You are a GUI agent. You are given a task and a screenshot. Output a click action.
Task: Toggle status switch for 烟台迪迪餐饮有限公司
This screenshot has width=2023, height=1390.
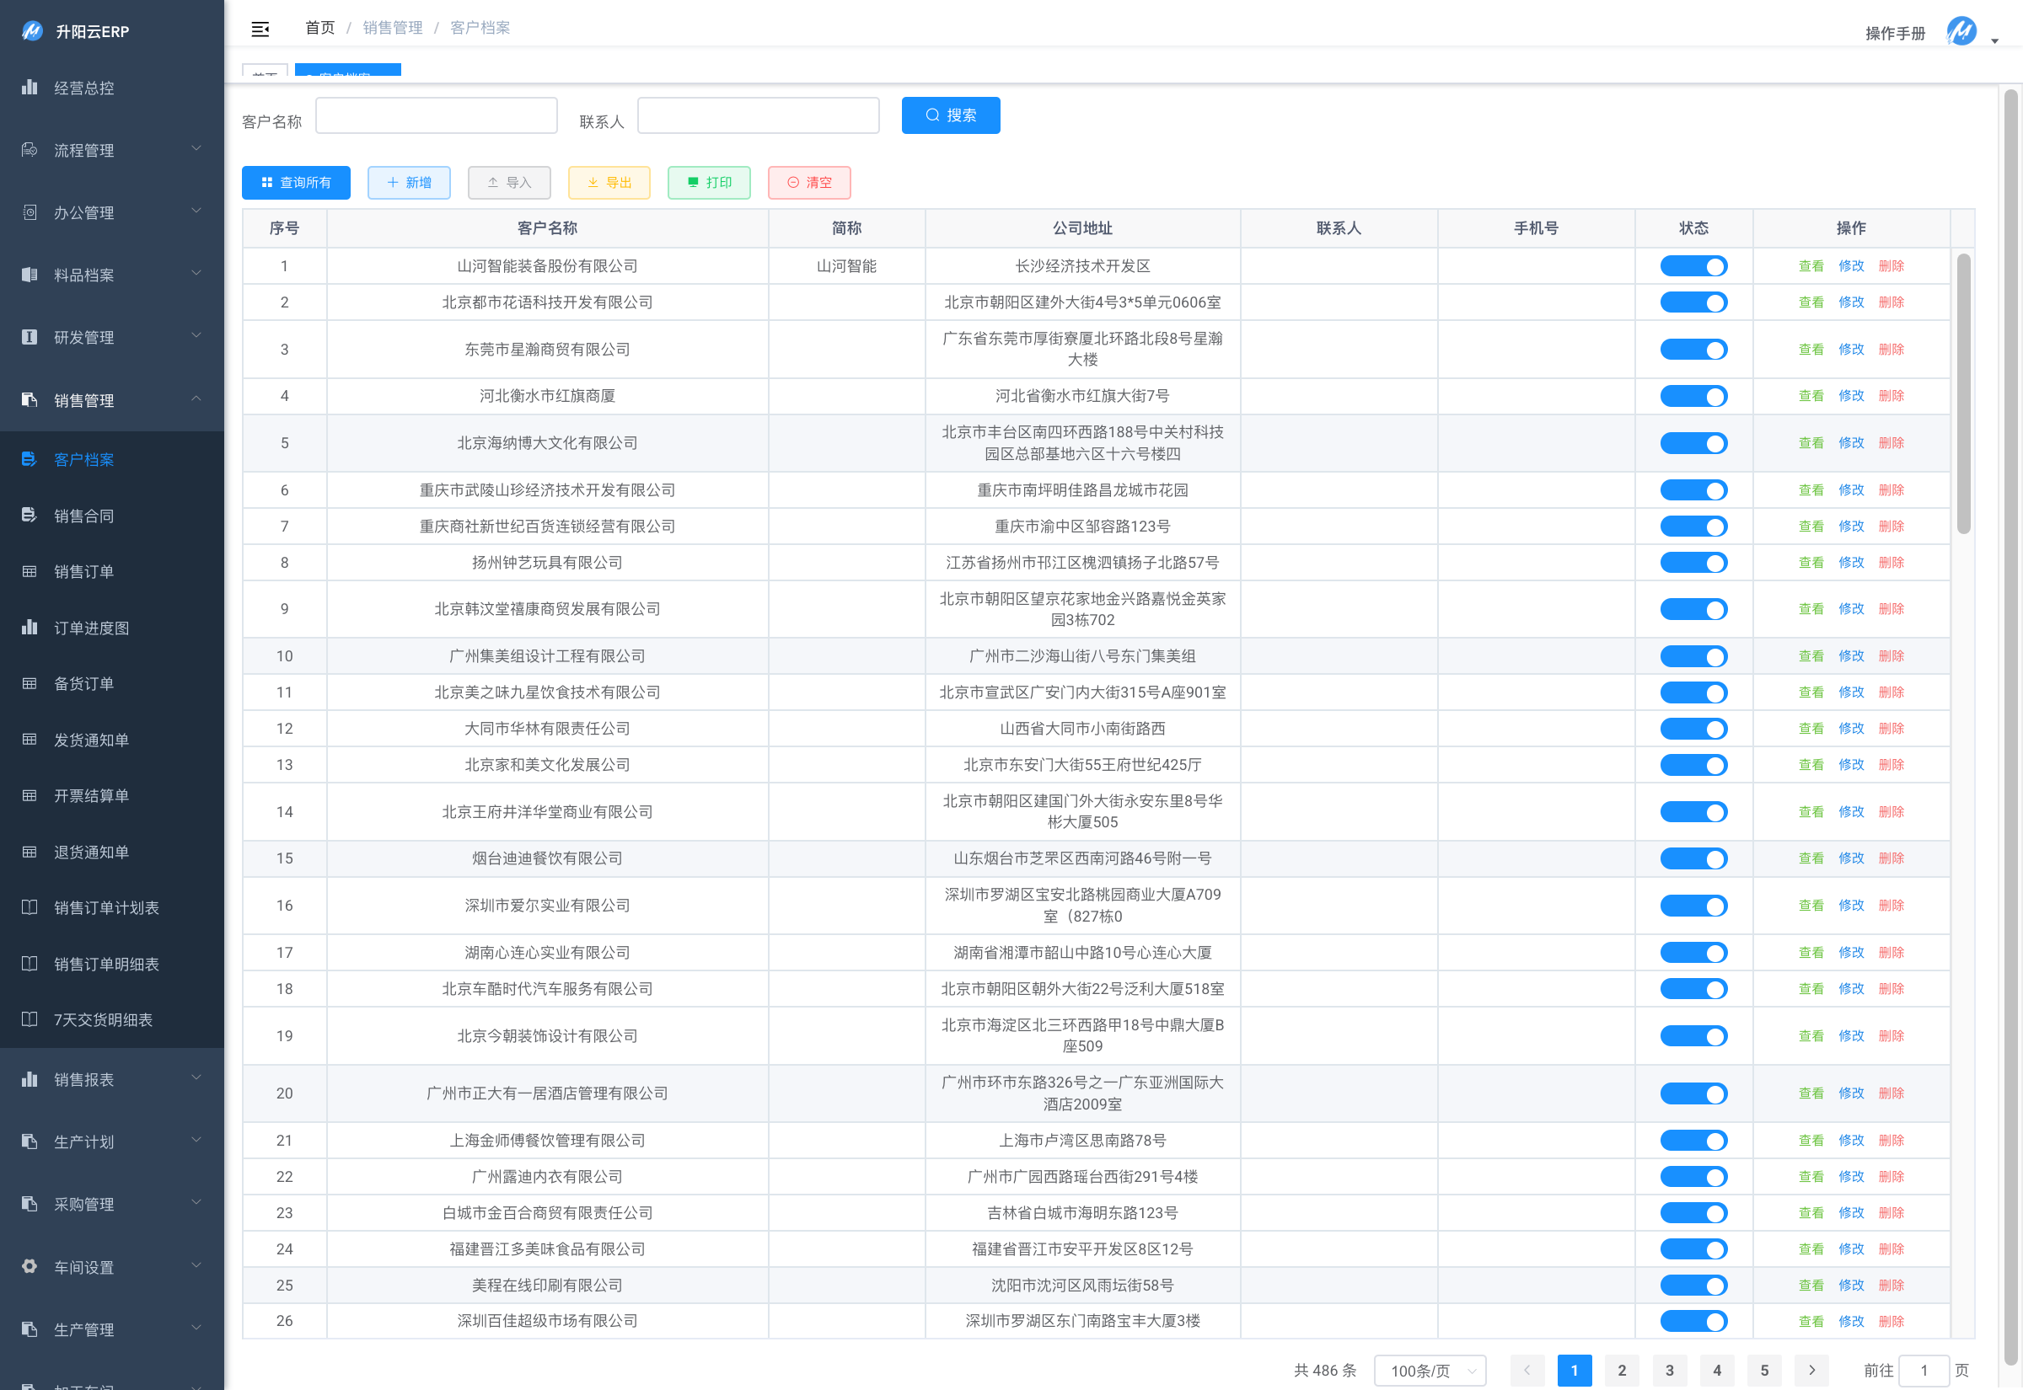pyautogui.click(x=1693, y=858)
